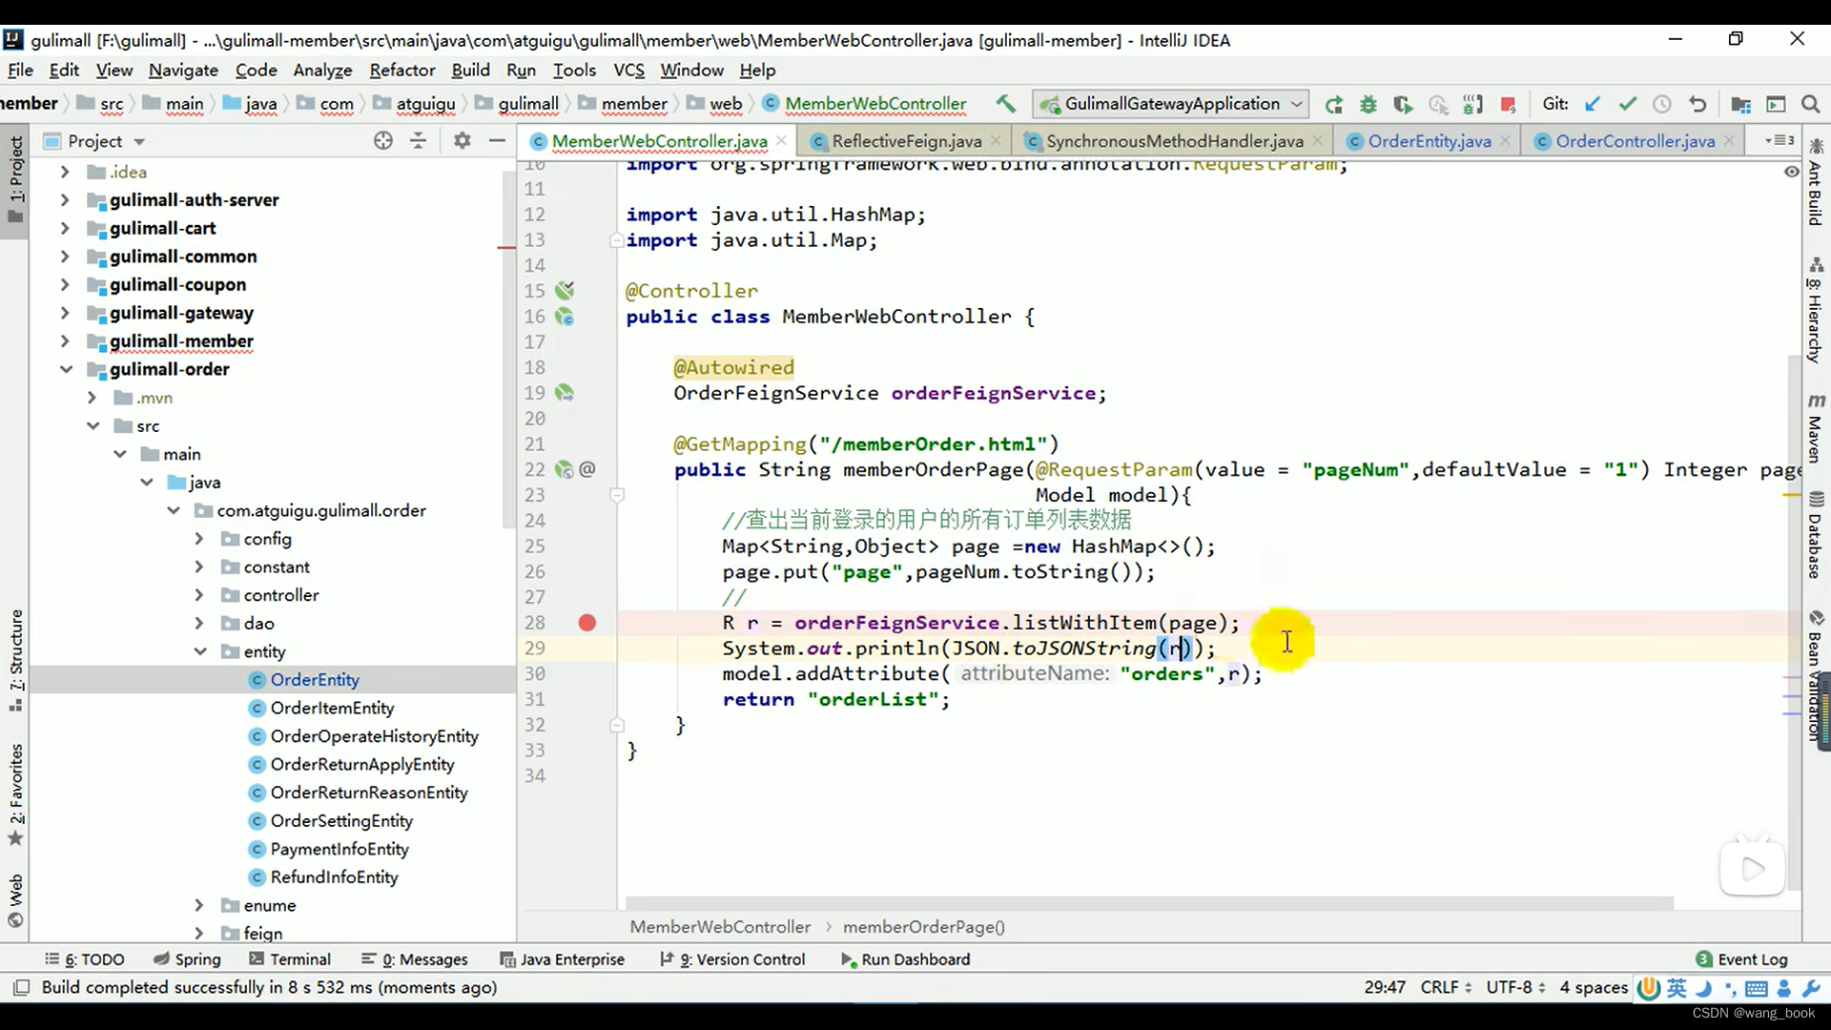The image size is (1831, 1030).
Task: Click the Project panel vertical scrollbar
Action: pyautogui.click(x=508, y=350)
